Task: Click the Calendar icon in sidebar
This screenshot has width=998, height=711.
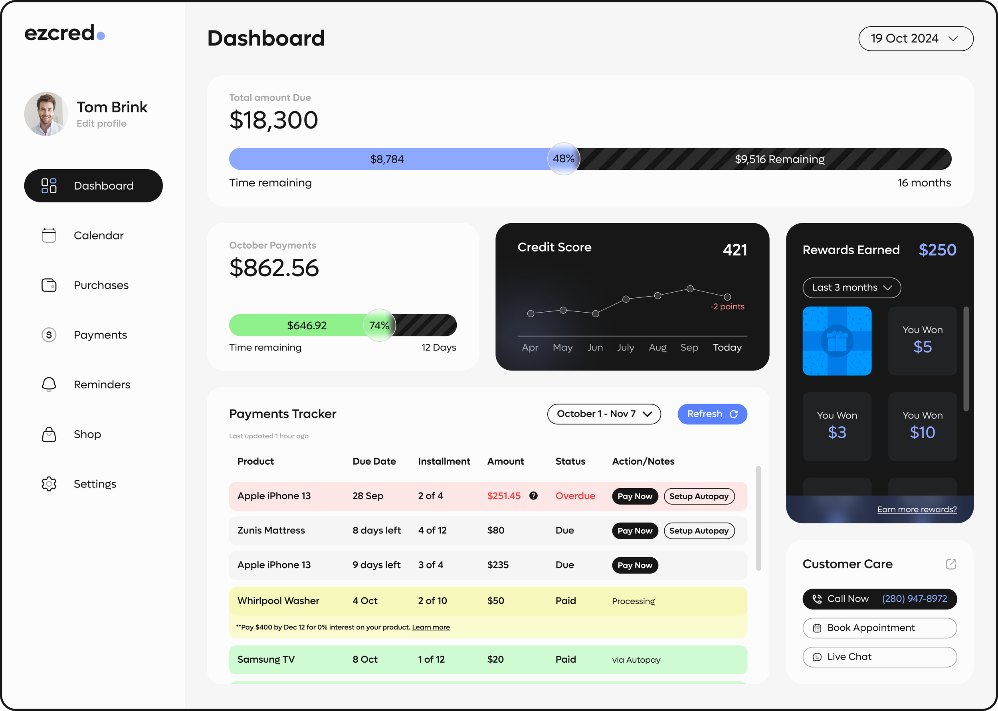Action: (x=49, y=235)
